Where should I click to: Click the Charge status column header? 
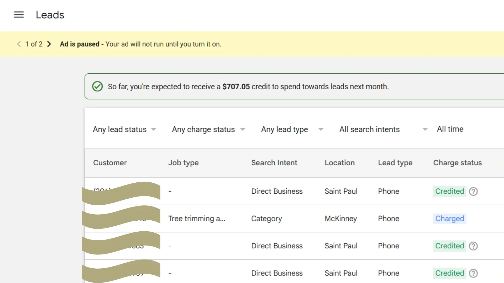458,163
